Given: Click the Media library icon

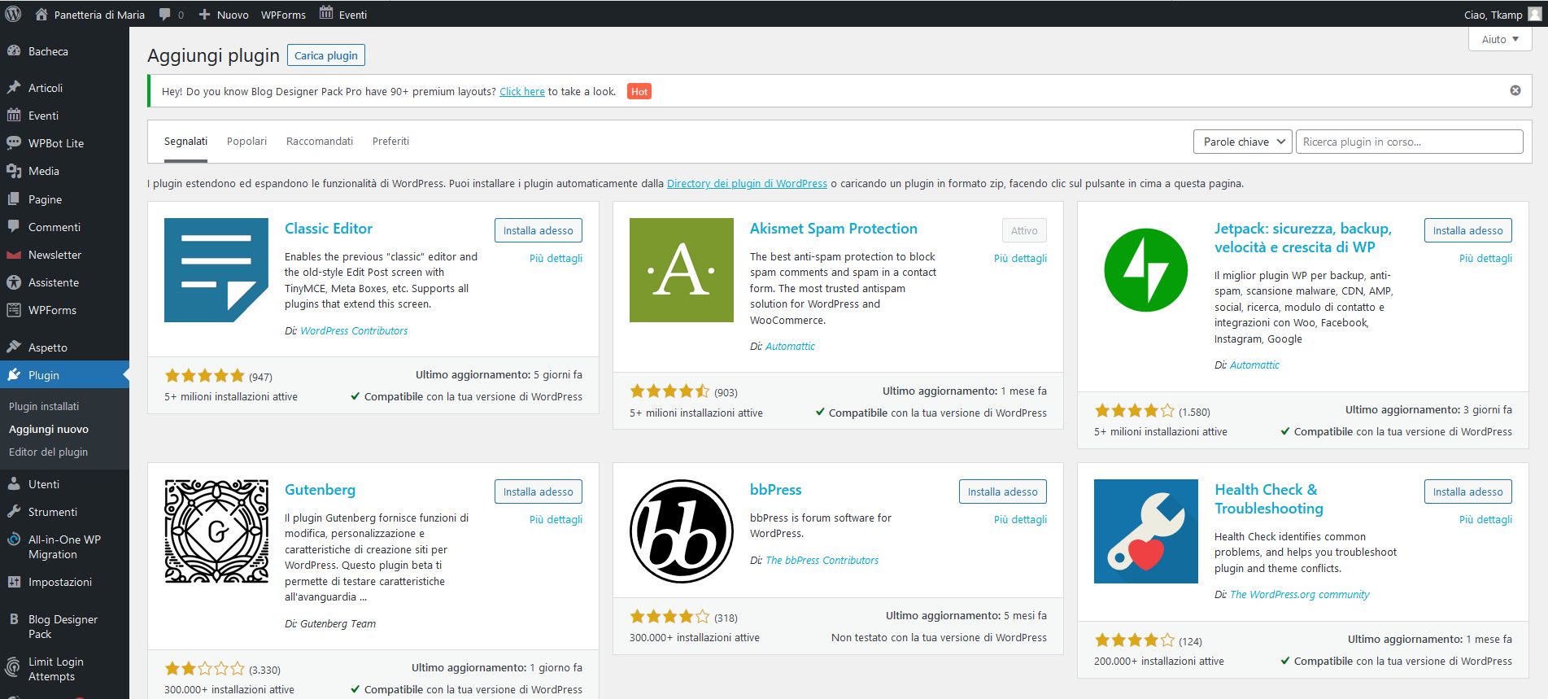Looking at the screenshot, I should click(x=14, y=171).
